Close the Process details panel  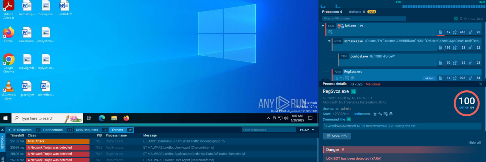click(480, 84)
